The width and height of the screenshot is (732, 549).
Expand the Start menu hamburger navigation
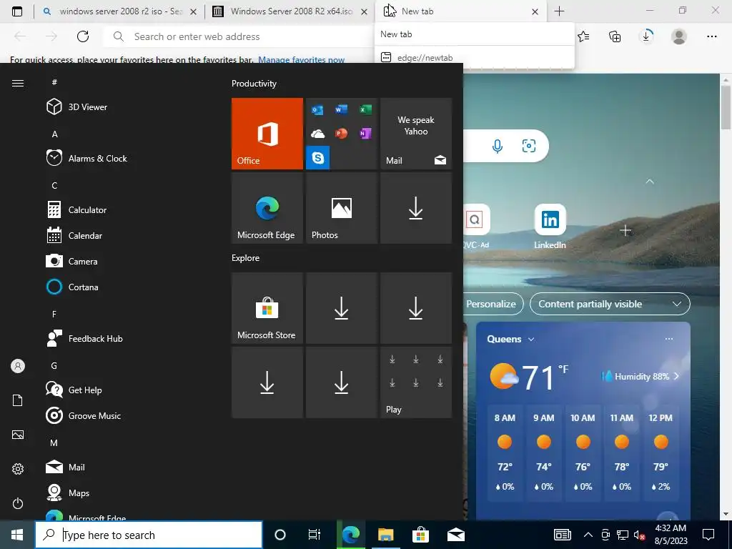point(18,83)
